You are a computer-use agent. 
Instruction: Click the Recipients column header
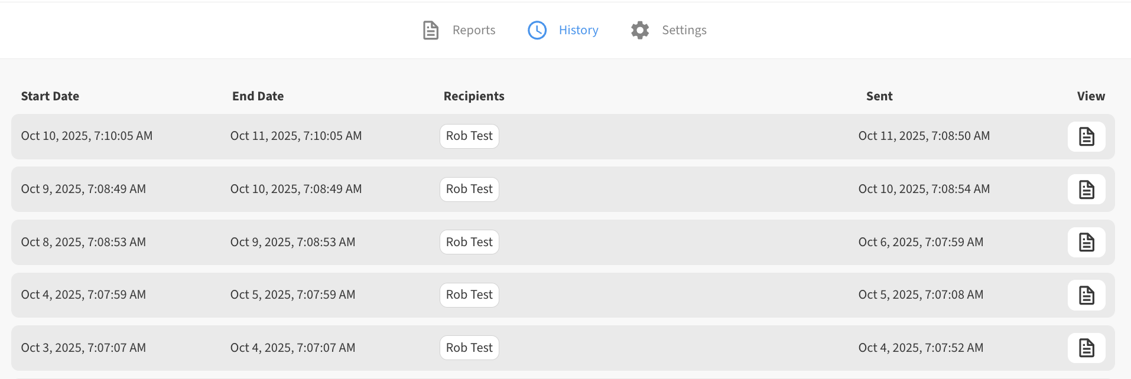point(474,96)
